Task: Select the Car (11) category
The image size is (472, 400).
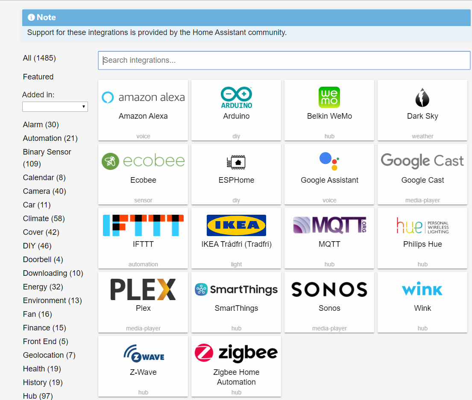Action: click(37, 205)
